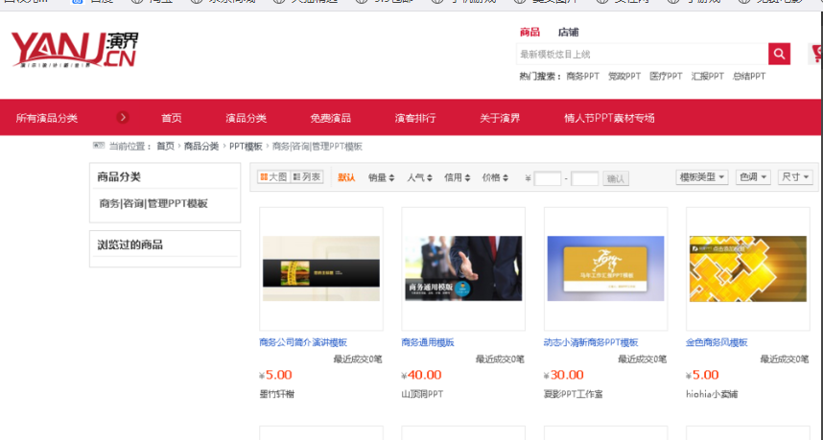Open 情人节PPT素材专场 in navigation bar
Screen dimensions: 823x440
609,118
